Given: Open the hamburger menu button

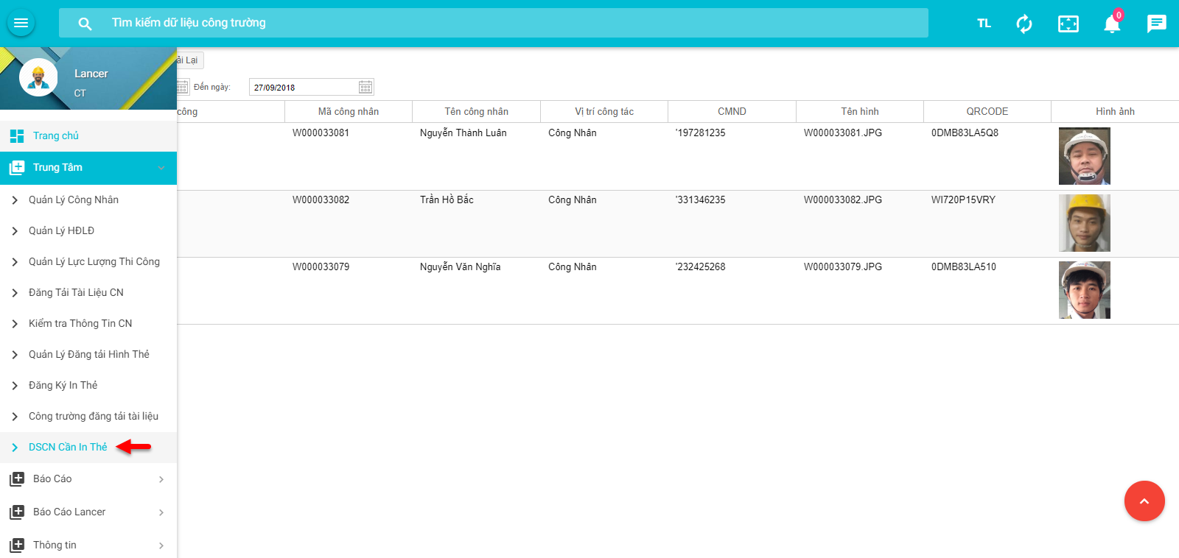Looking at the screenshot, I should point(21,23).
